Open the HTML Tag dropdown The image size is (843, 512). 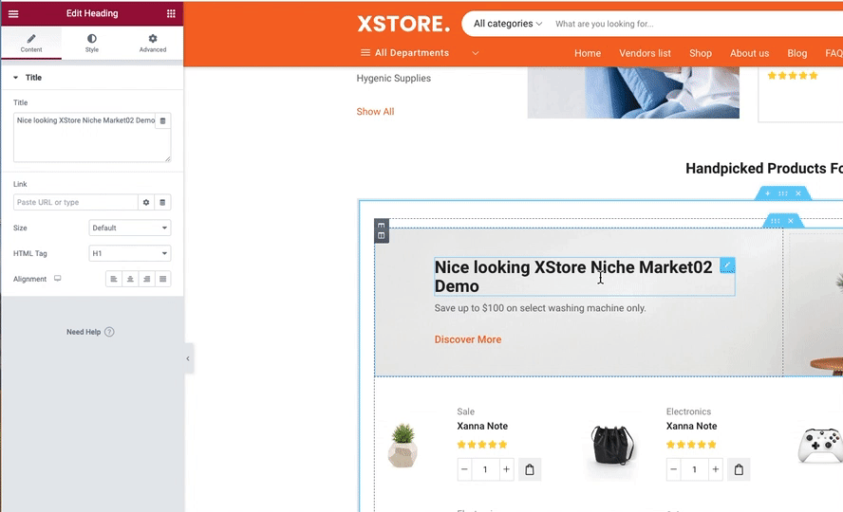(x=129, y=253)
